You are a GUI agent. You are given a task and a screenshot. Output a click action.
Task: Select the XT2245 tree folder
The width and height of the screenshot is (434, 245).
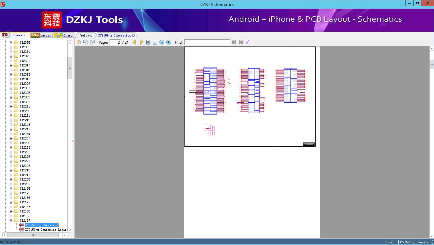(25, 120)
